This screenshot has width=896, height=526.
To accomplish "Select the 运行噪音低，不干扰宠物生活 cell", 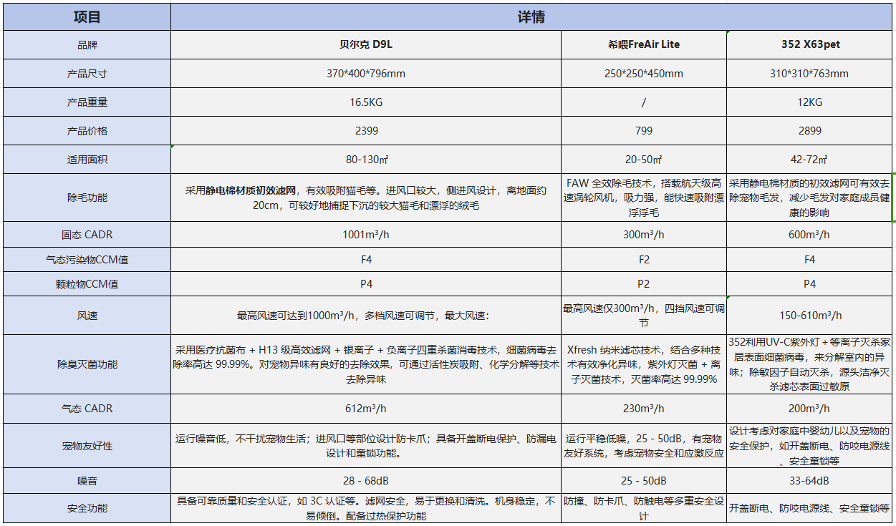I will point(366,446).
